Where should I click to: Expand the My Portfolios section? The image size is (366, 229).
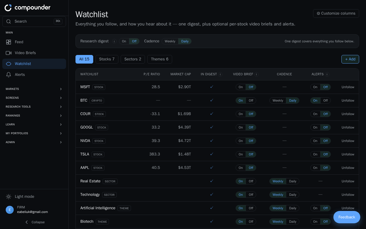click(34, 133)
